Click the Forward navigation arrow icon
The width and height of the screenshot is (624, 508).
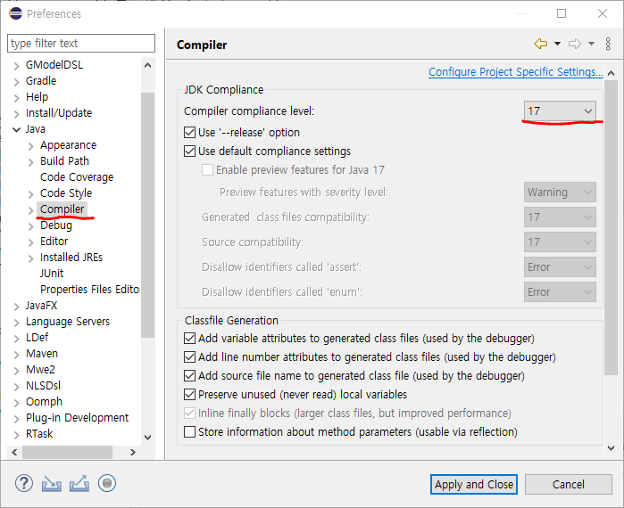575,44
